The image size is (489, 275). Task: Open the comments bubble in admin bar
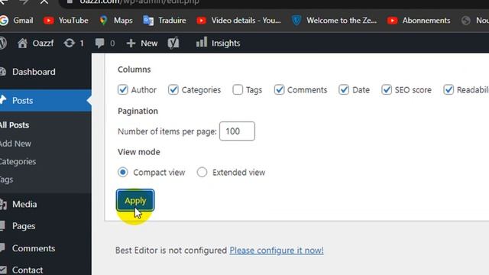105,43
